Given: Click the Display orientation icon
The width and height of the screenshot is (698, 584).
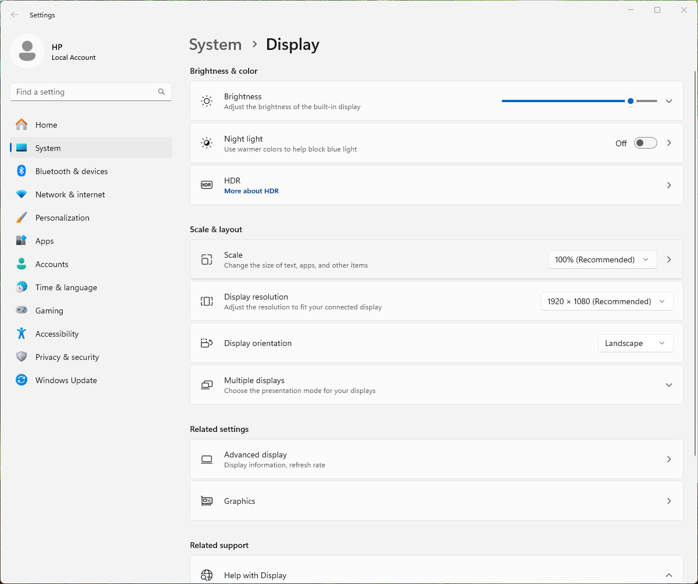Looking at the screenshot, I should pos(207,343).
